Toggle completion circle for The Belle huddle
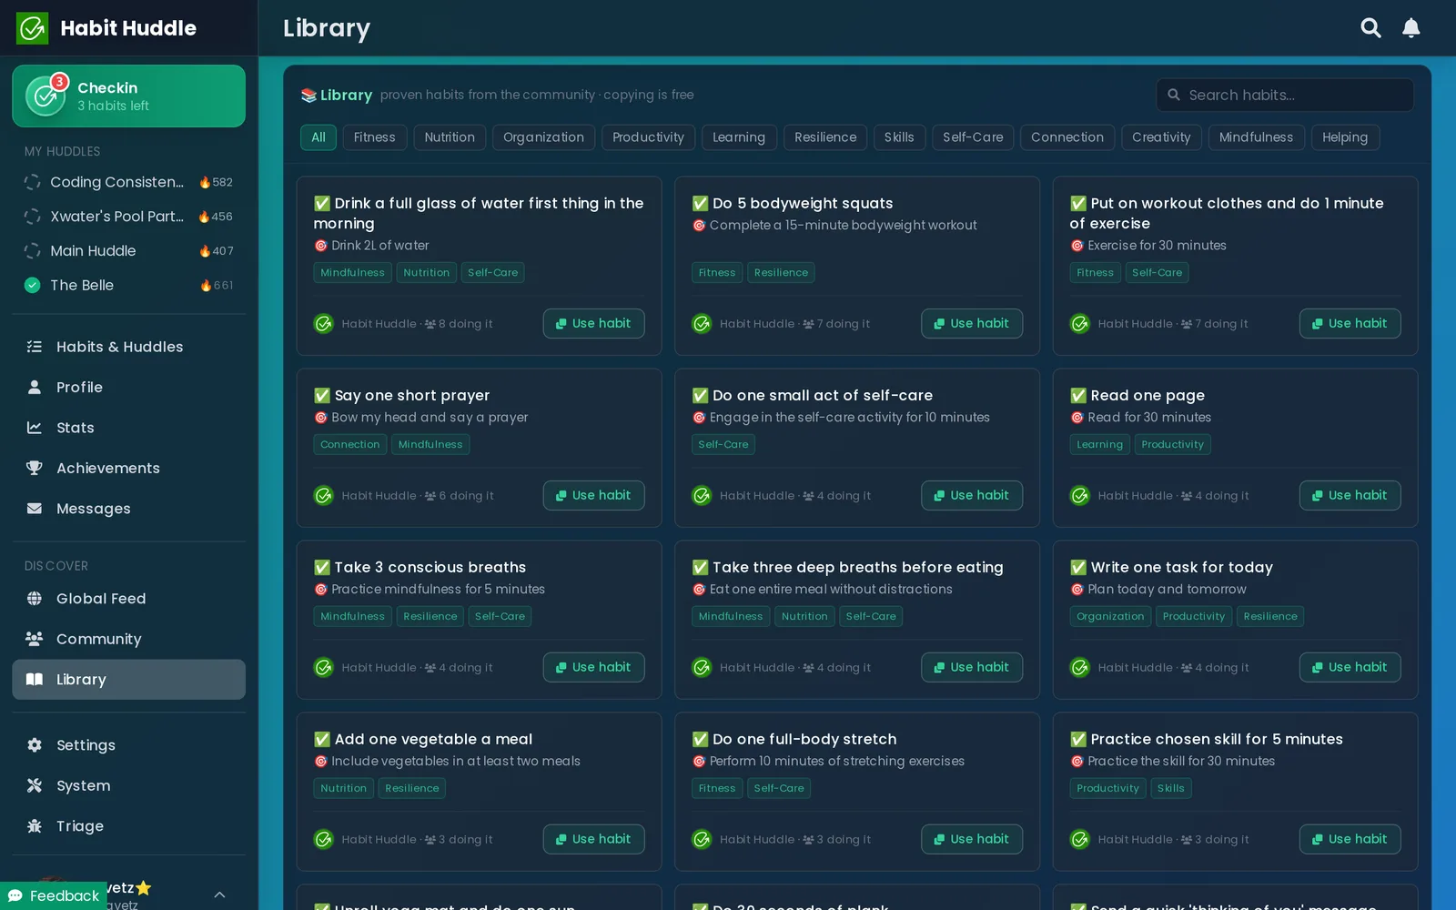This screenshot has width=1456, height=910. pyautogui.click(x=33, y=285)
